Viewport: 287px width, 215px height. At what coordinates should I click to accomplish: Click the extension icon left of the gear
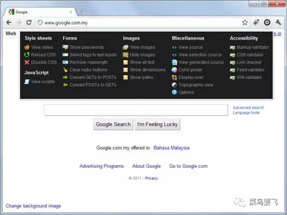(x=256, y=22)
